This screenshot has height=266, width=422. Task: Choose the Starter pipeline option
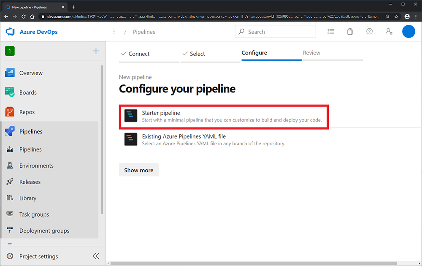pyautogui.click(x=224, y=117)
